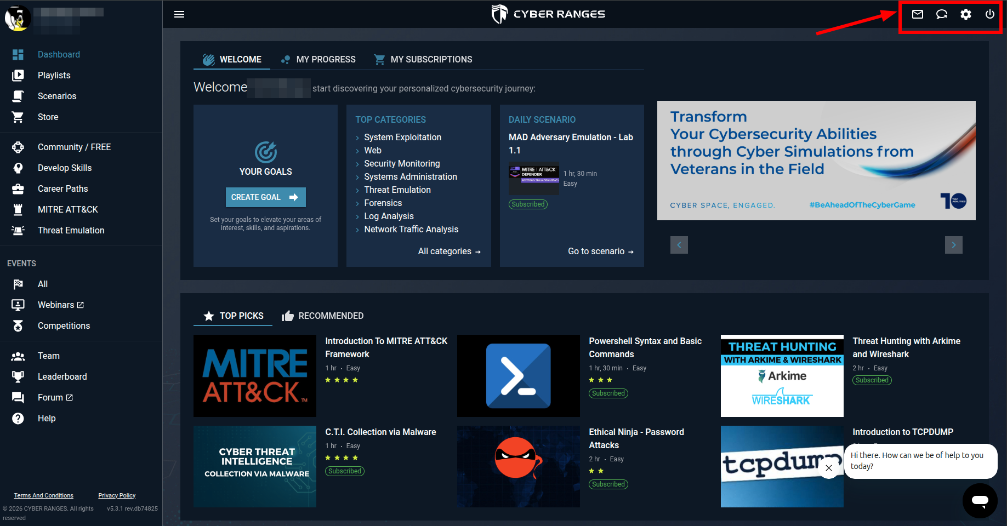1007x526 pixels.
Task: Open Threat Hunting with Arkime and Wireshark title
Action: [907, 348]
